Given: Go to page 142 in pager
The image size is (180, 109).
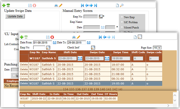Looking at the screenshot, I should coord(115,89).
